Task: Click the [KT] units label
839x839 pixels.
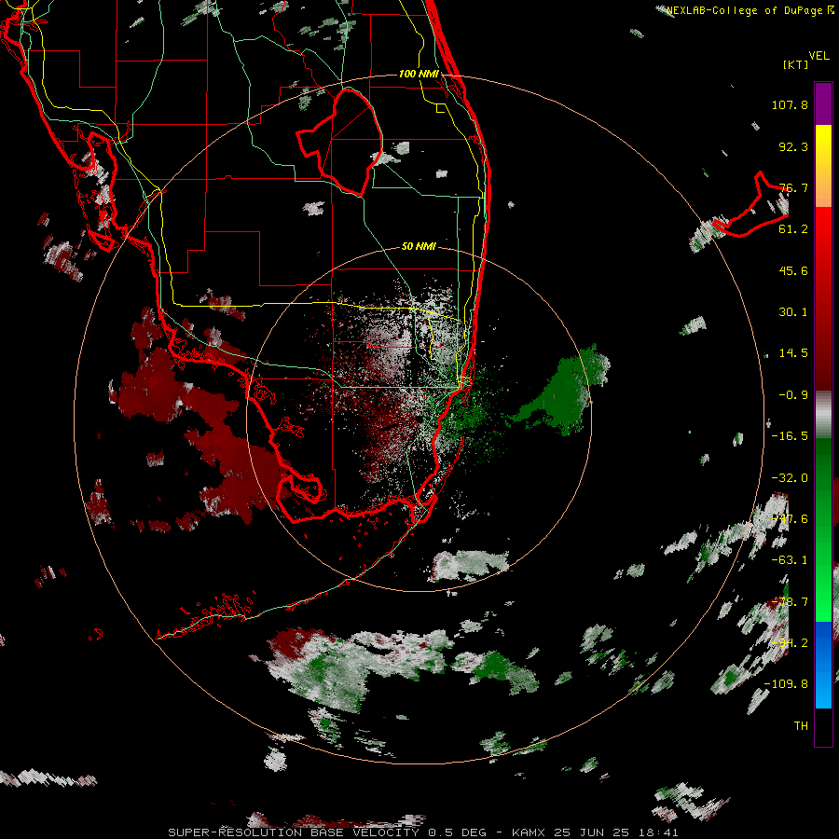Action: tap(796, 64)
